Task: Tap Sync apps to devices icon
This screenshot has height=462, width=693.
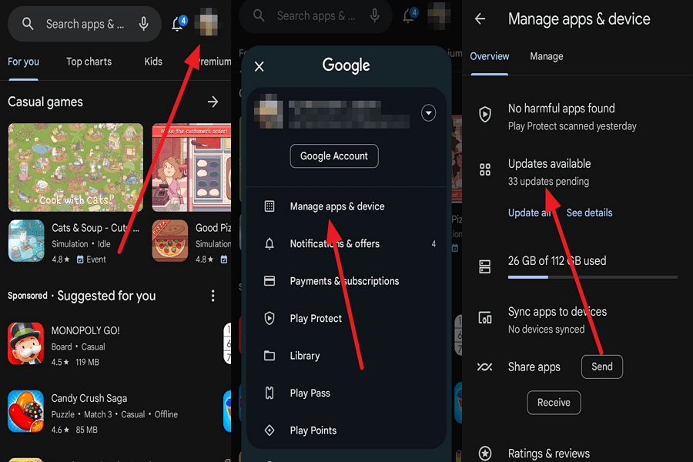Action: (485, 318)
